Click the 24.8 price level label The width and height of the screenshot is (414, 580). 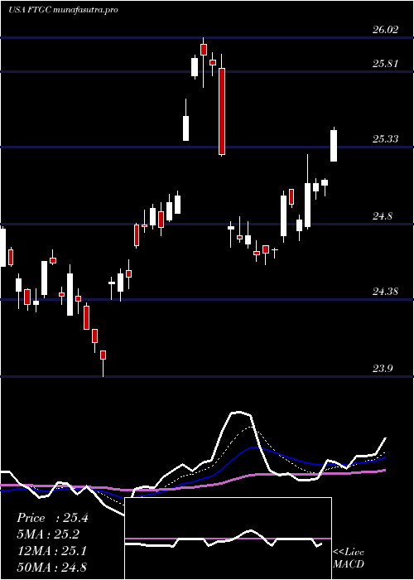click(x=383, y=216)
